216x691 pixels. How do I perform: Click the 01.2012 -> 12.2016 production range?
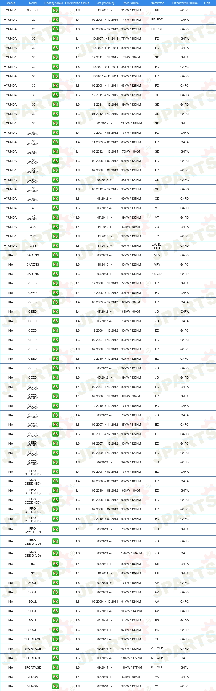tap(105, 114)
